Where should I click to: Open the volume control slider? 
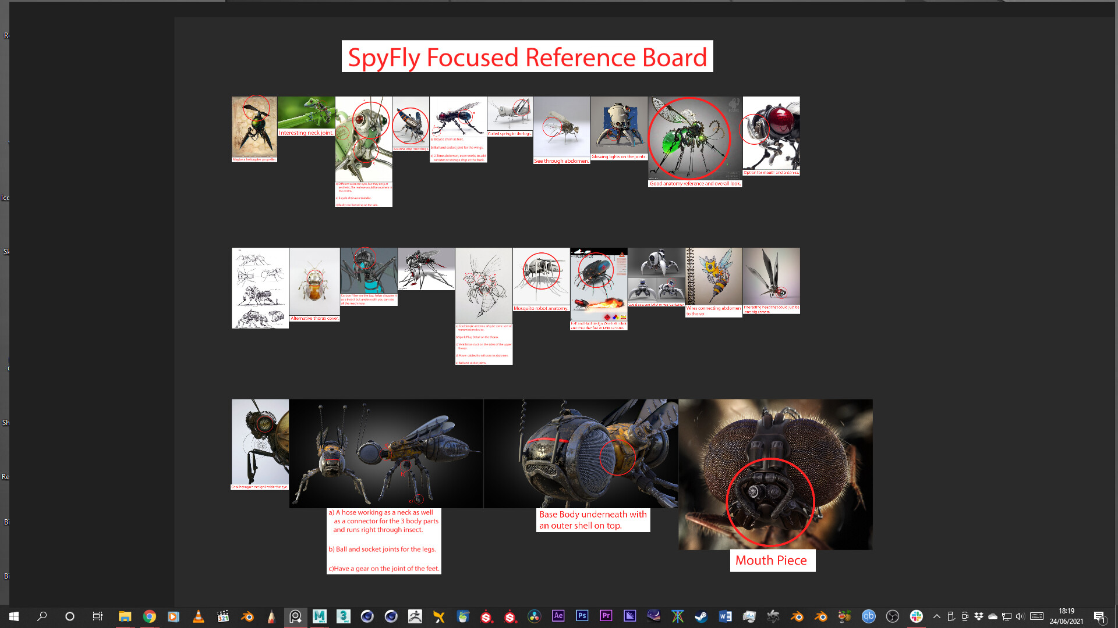pos(1020,618)
